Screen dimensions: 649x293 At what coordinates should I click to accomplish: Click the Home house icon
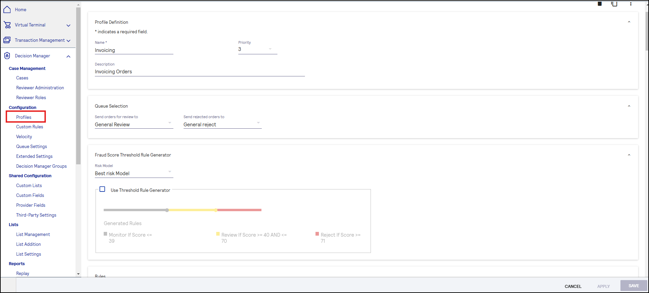pos(7,10)
